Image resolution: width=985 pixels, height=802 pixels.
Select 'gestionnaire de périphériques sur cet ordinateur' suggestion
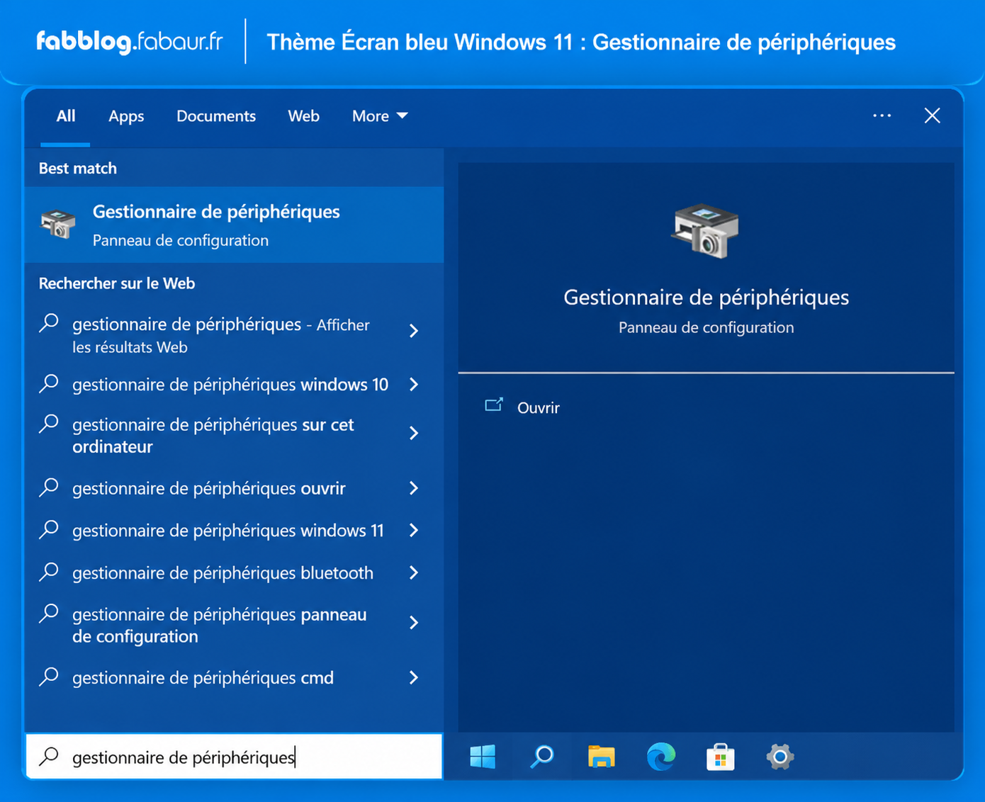click(213, 436)
